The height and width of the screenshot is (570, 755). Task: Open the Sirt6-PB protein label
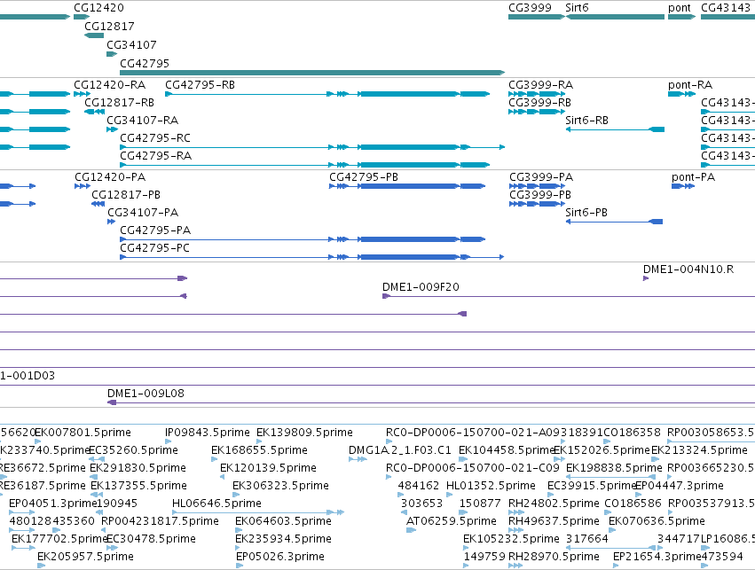point(586,213)
